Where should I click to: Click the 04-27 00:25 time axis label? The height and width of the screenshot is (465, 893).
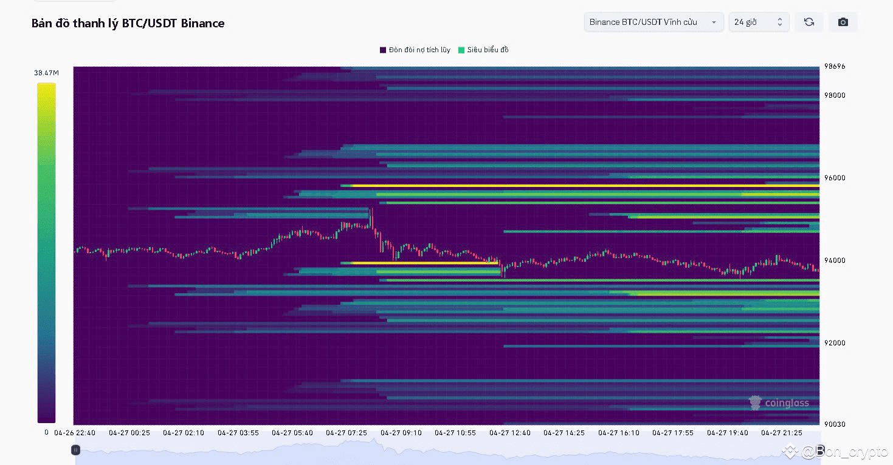tap(129, 433)
